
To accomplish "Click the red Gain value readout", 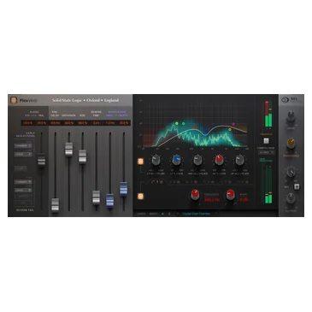I will (244, 200).
